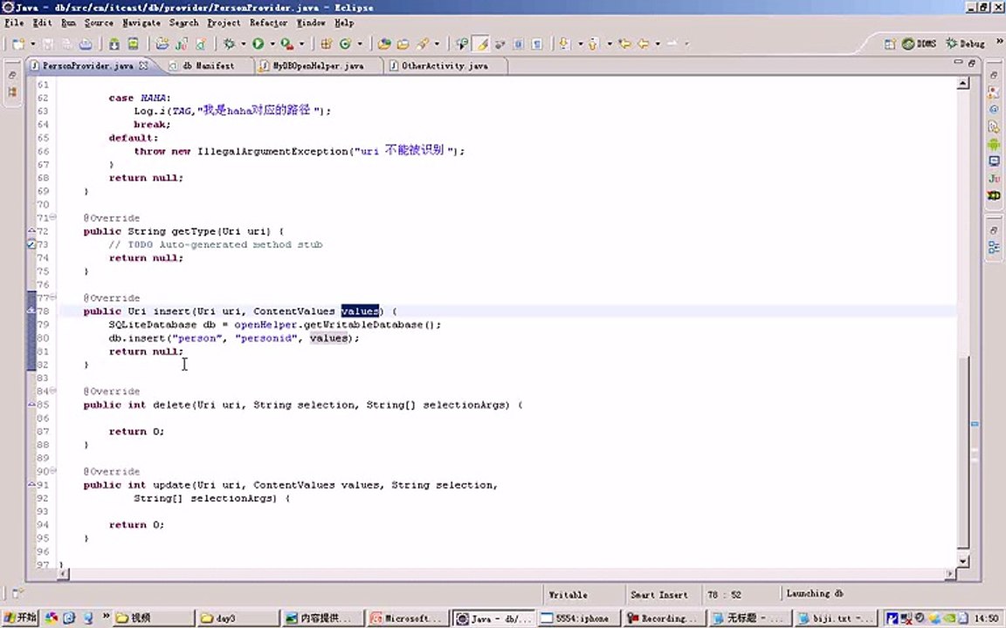1006x628 pixels.
Task: Expand the Next Annotation dropdown arrow
Action: pos(579,44)
